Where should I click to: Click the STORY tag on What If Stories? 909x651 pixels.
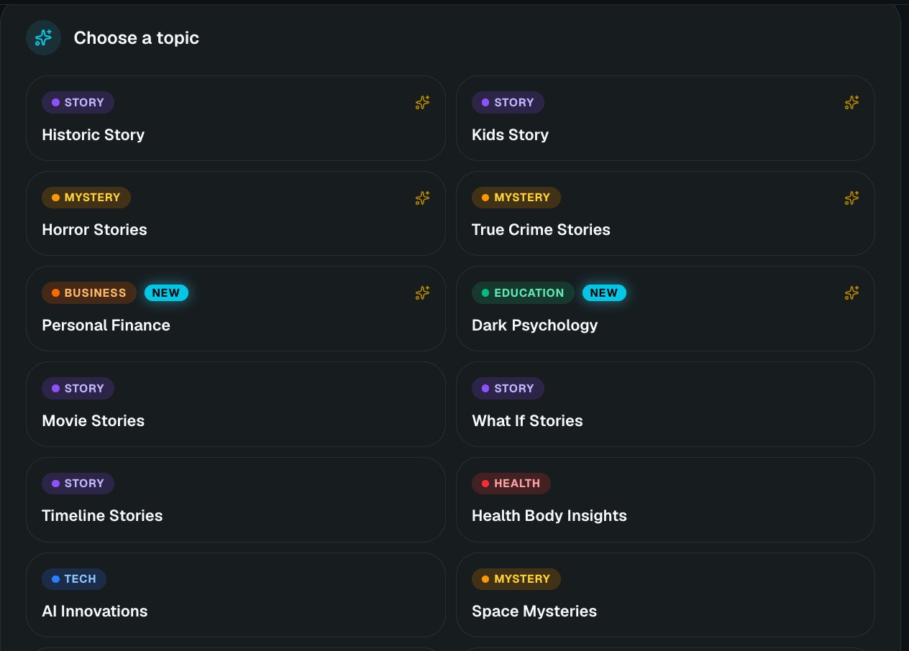[x=508, y=389]
